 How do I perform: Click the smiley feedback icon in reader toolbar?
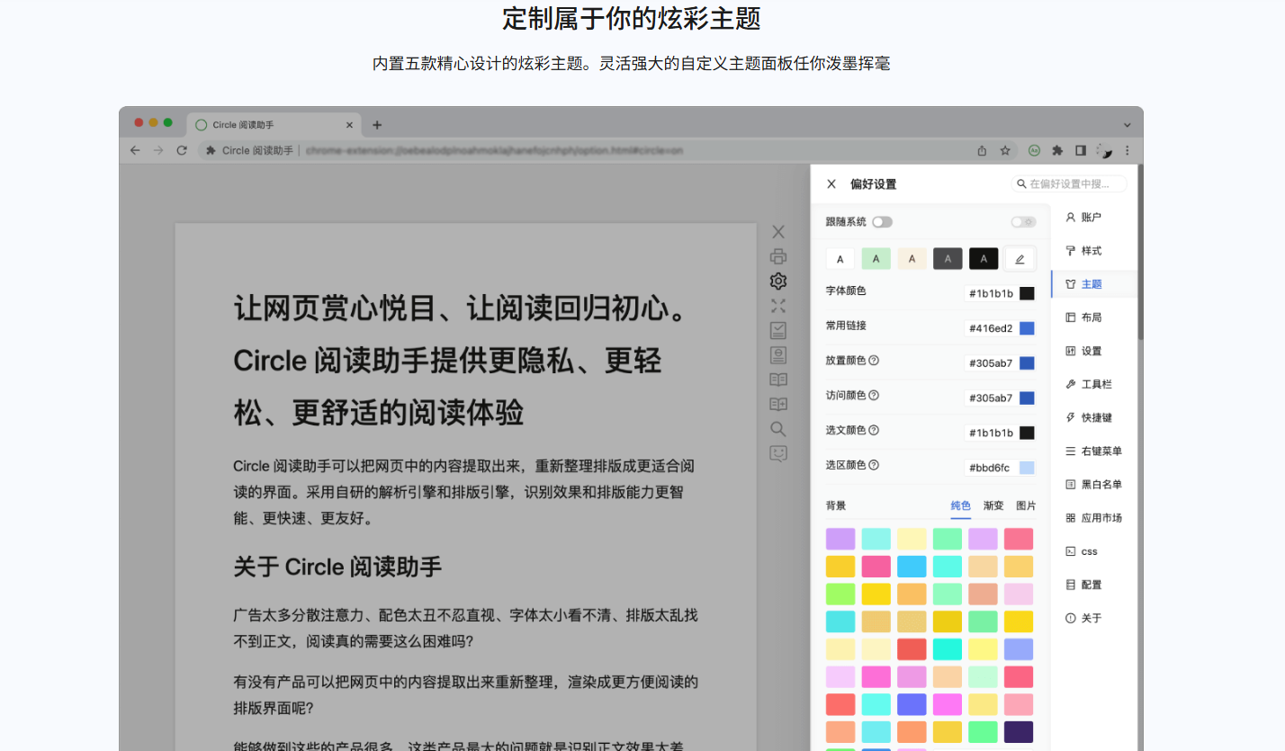click(x=778, y=453)
